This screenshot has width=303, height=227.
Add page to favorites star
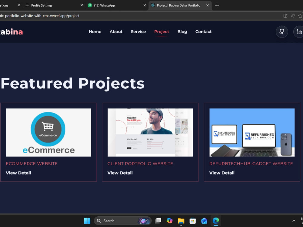[x=300, y=16]
